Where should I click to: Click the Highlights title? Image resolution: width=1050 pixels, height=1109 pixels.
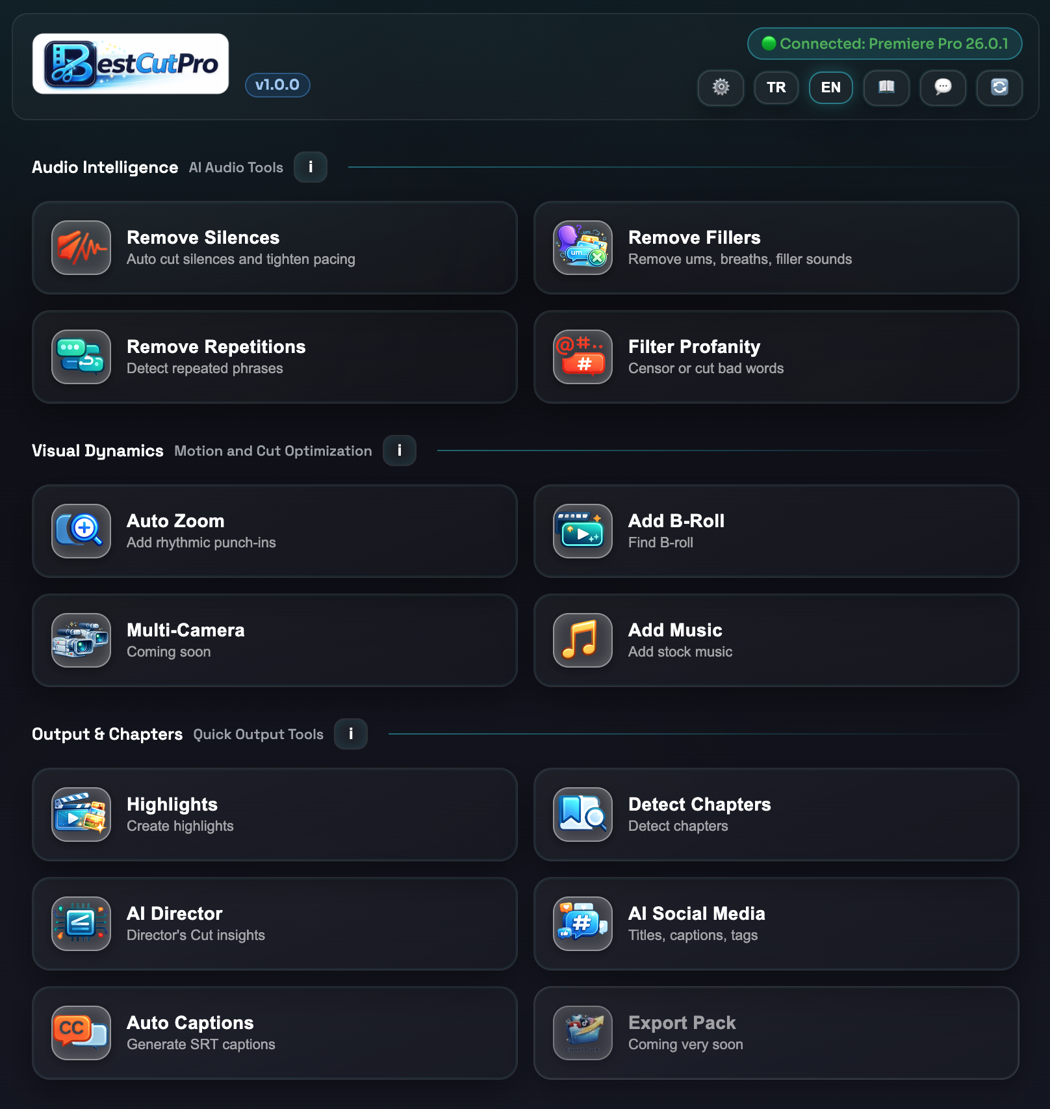[x=172, y=804]
